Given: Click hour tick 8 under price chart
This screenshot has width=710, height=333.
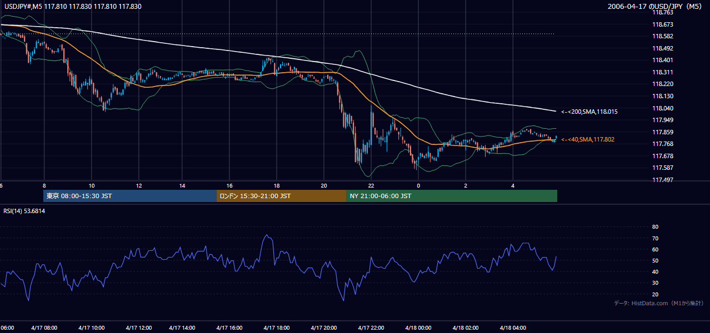Looking at the screenshot, I should (x=44, y=185).
